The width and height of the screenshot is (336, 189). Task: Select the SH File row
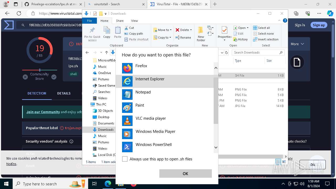tap(251, 76)
